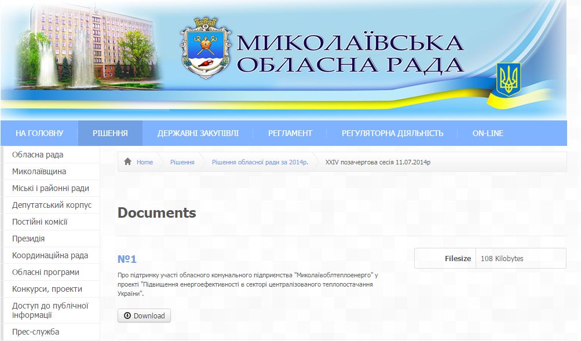This screenshot has height=341, width=581.
Task: Open Постійні комісії sidebar item
Action: pos(39,222)
